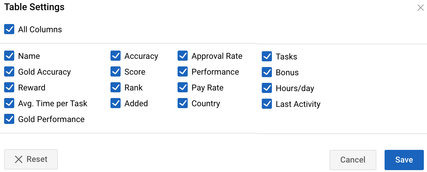
Task: Toggle Avg. Time per Task checkbox
Action: (x=9, y=103)
